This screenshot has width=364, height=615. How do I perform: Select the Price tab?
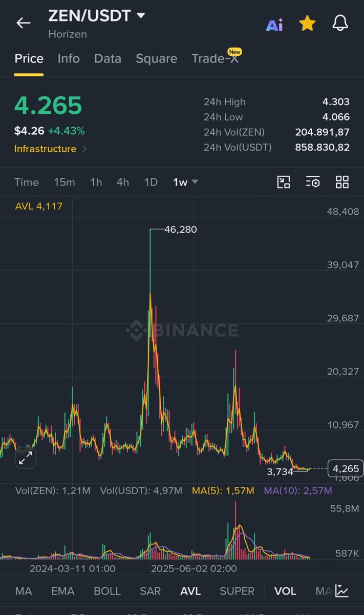pyautogui.click(x=29, y=58)
